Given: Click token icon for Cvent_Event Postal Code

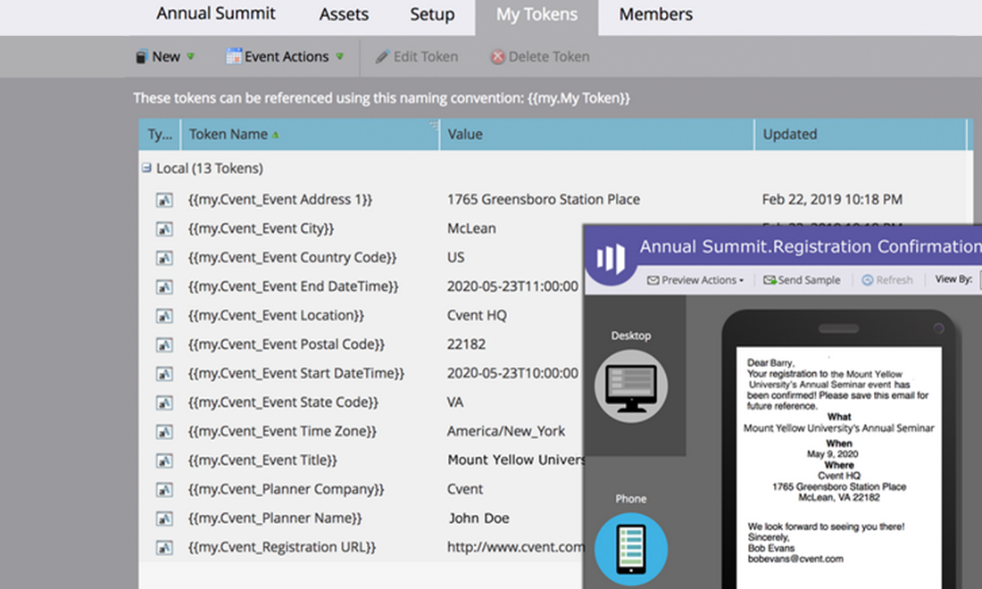Looking at the screenshot, I should (164, 344).
